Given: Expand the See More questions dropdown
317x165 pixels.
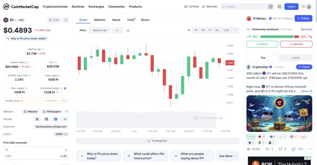Looking at the screenshot, I should coord(228,156).
